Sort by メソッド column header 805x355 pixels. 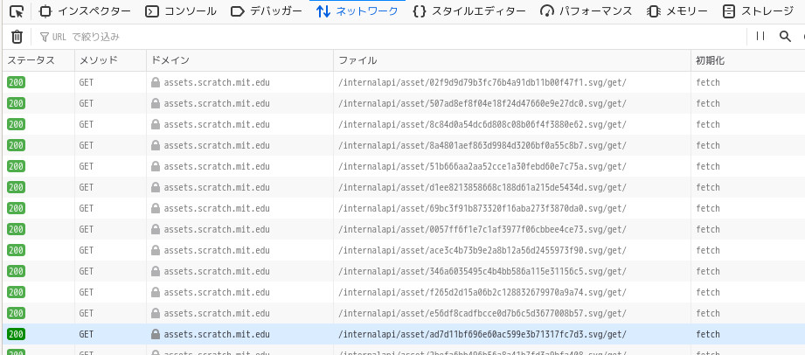[110, 60]
